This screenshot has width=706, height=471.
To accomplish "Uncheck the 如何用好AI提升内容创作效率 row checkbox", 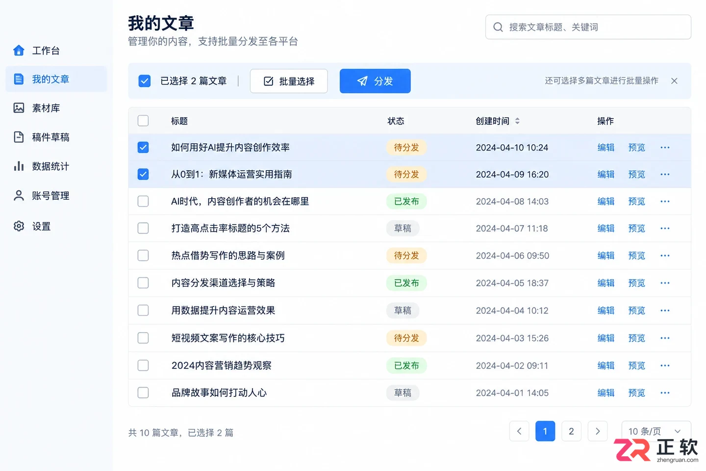I will [x=143, y=147].
